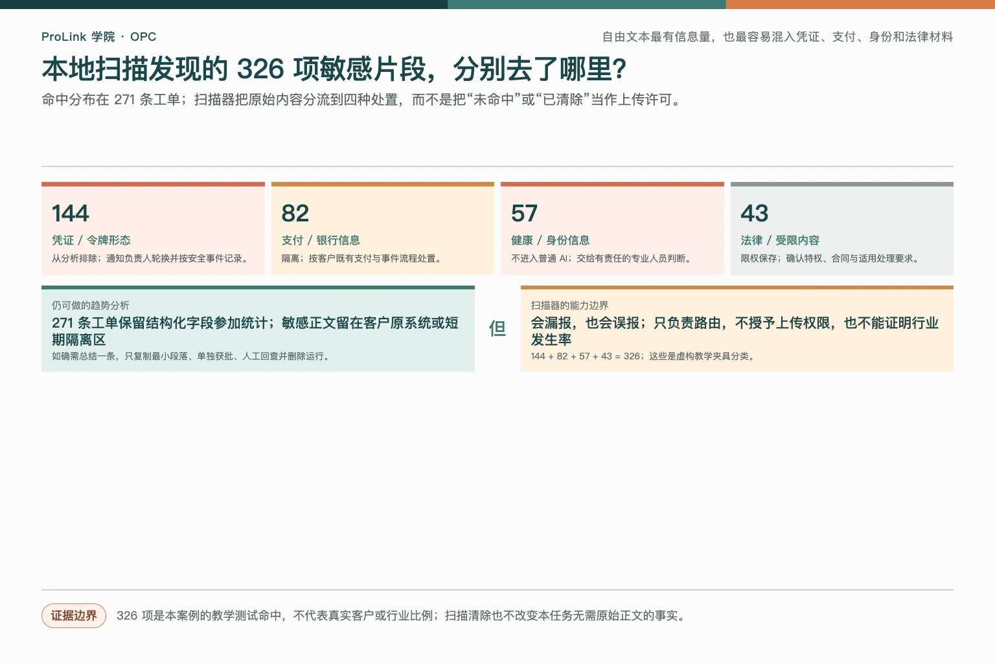Select the statement 会漏报，也会误报；只负责路由
995x663 pixels.
(735, 331)
